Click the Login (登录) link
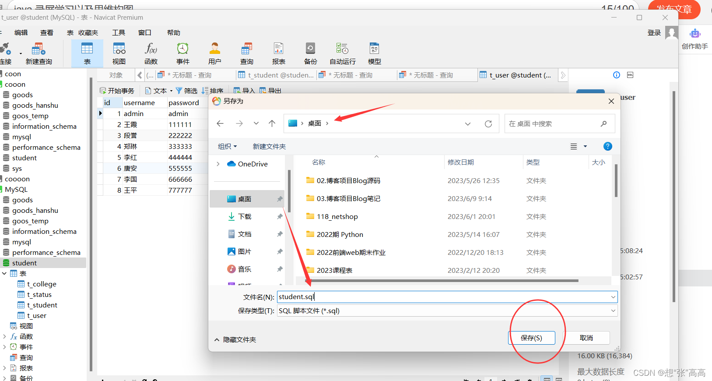Image resolution: width=712 pixels, height=381 pixels. 654,33
